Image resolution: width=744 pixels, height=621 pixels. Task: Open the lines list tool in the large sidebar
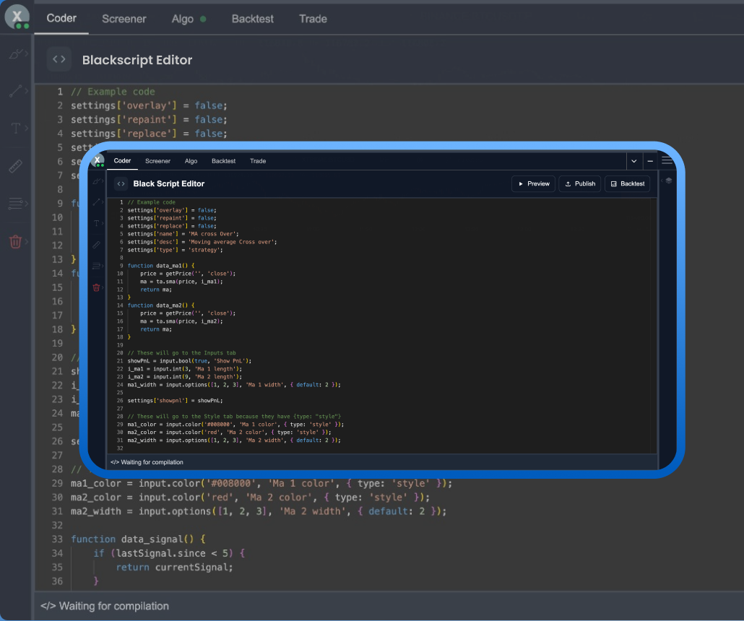[x=15, y=204]
